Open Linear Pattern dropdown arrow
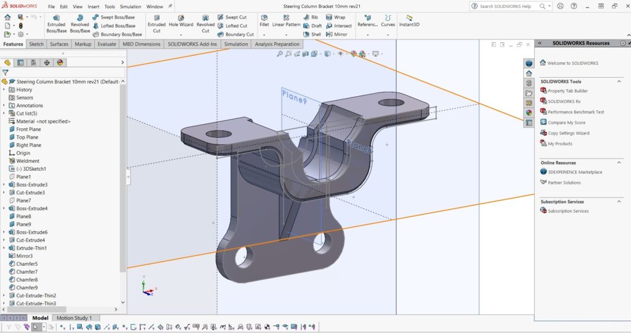Viewport: 631px width, 333px height. 286,35
